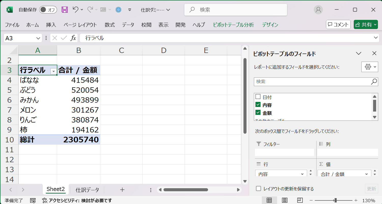Switch to Page Layout view in status bar
This screenshot has width=382, height=204.
(284, 200)
